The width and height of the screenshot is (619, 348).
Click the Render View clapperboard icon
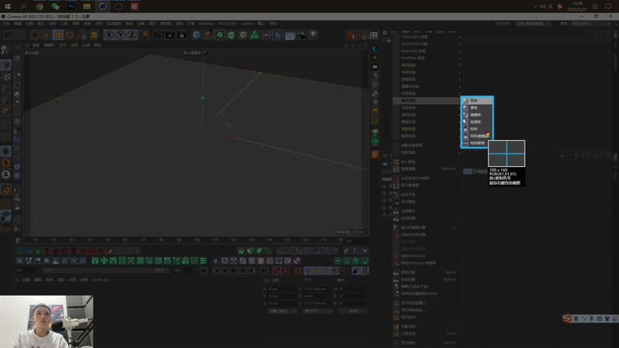pos(158,35)
